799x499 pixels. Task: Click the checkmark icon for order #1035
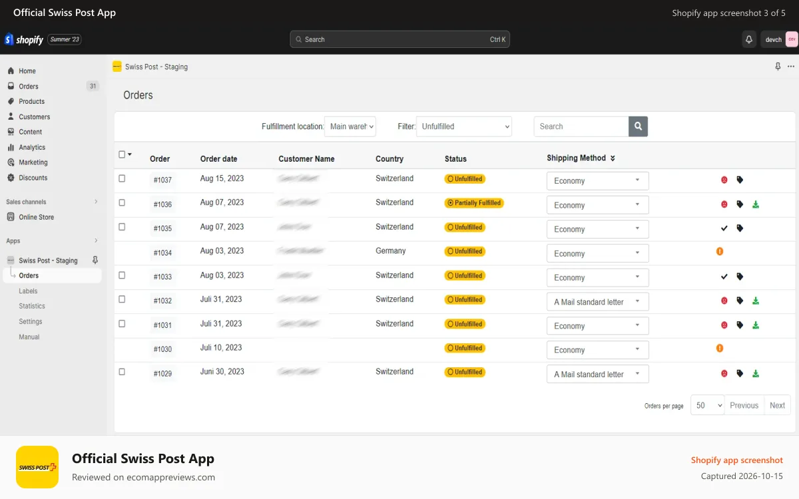point(724,228)
